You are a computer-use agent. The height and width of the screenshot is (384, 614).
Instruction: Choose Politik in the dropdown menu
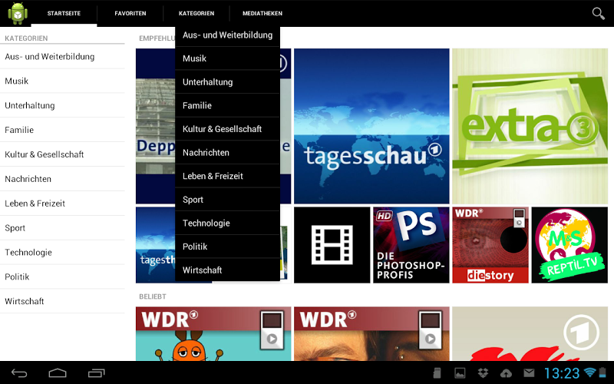click(227, 247)
